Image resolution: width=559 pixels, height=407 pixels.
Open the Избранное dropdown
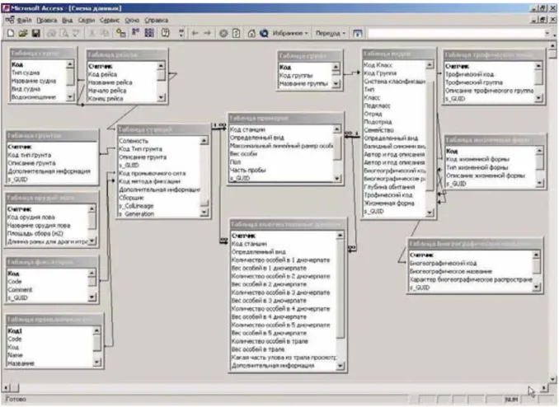tap(290, 33)
